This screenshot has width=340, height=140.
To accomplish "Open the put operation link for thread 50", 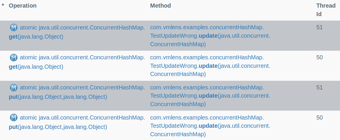I will pos(77,122).
